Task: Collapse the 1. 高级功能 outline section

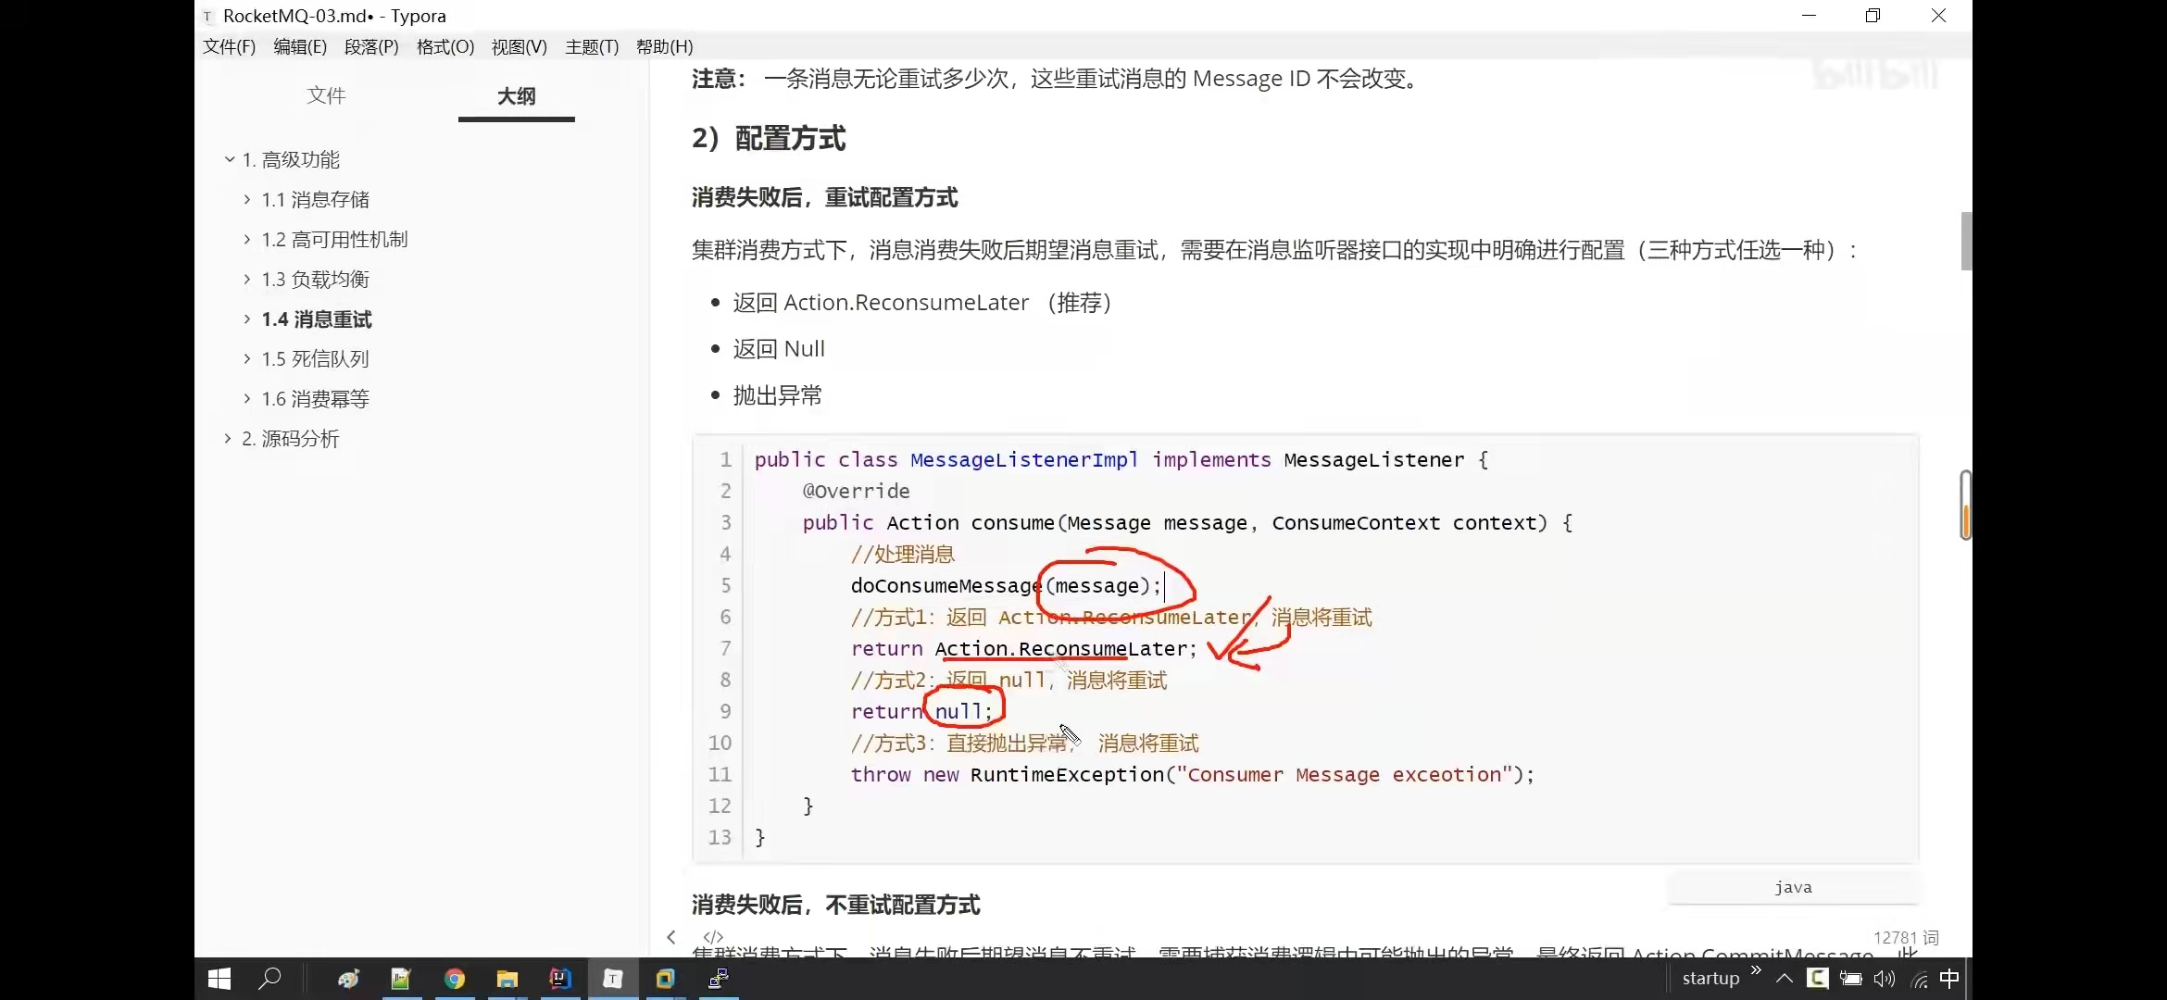Action: pos(230,159)
